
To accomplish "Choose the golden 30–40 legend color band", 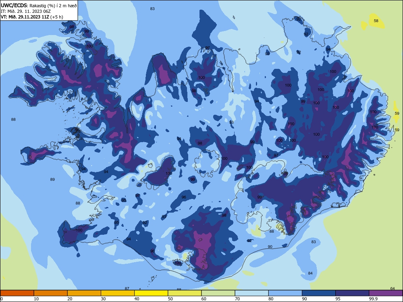I will point(118,293).
